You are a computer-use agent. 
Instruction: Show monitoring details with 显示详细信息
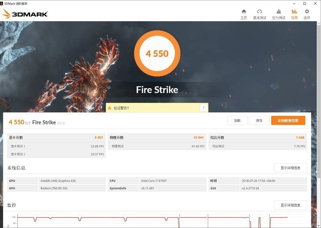(x=291, y=205)
